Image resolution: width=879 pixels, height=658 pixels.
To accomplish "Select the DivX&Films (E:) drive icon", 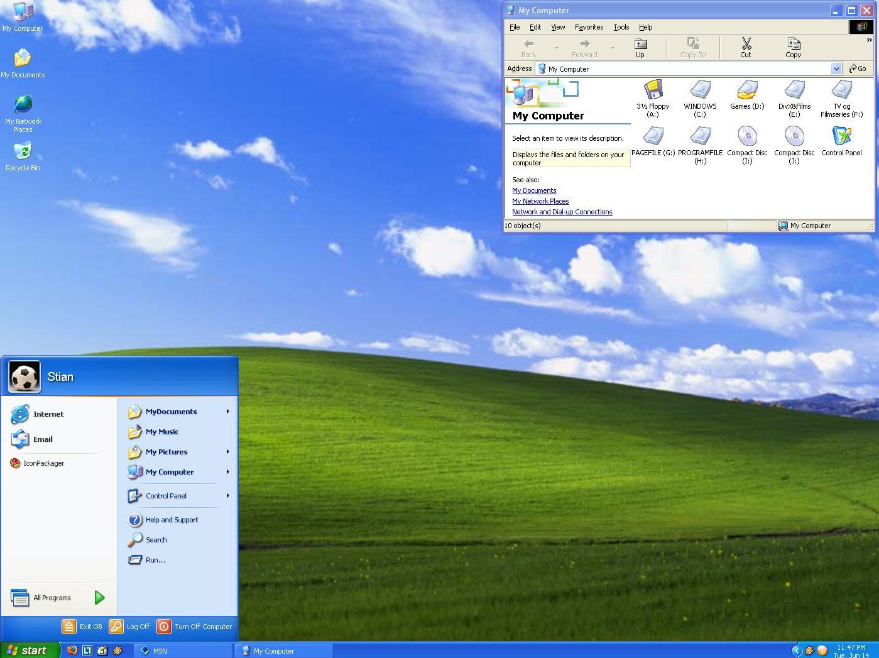I will [794, 90].
